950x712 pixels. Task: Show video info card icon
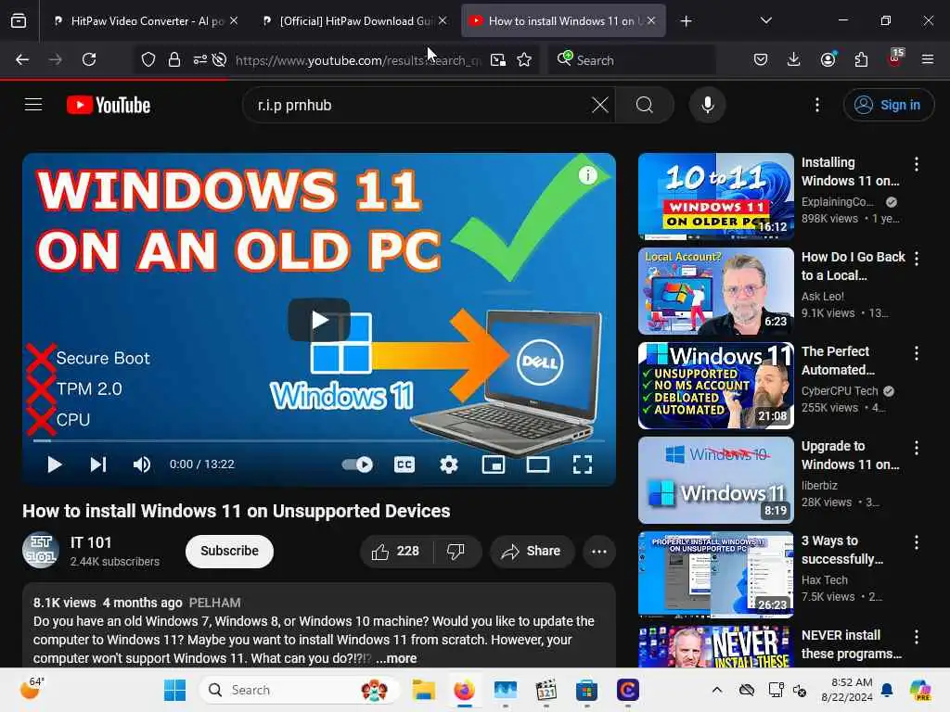click(587, 175)
